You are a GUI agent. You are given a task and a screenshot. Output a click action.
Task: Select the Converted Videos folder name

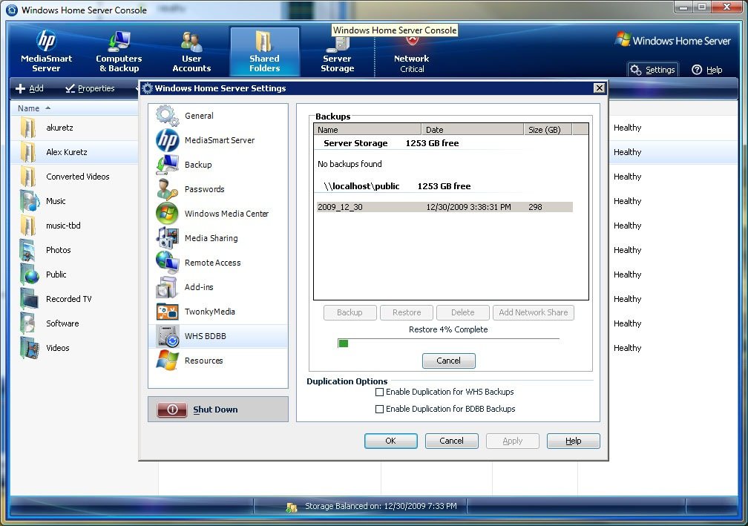pos(78,177)
